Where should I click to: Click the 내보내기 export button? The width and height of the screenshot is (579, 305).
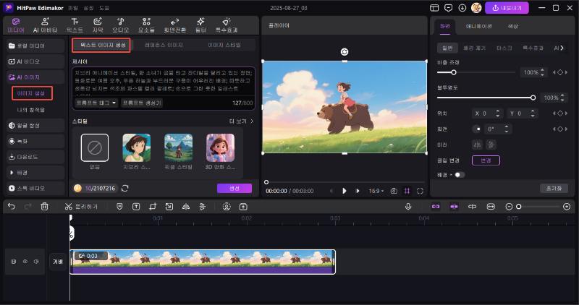(x=507, y=8)
